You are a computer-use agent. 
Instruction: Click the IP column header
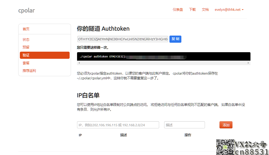[80, 135]
